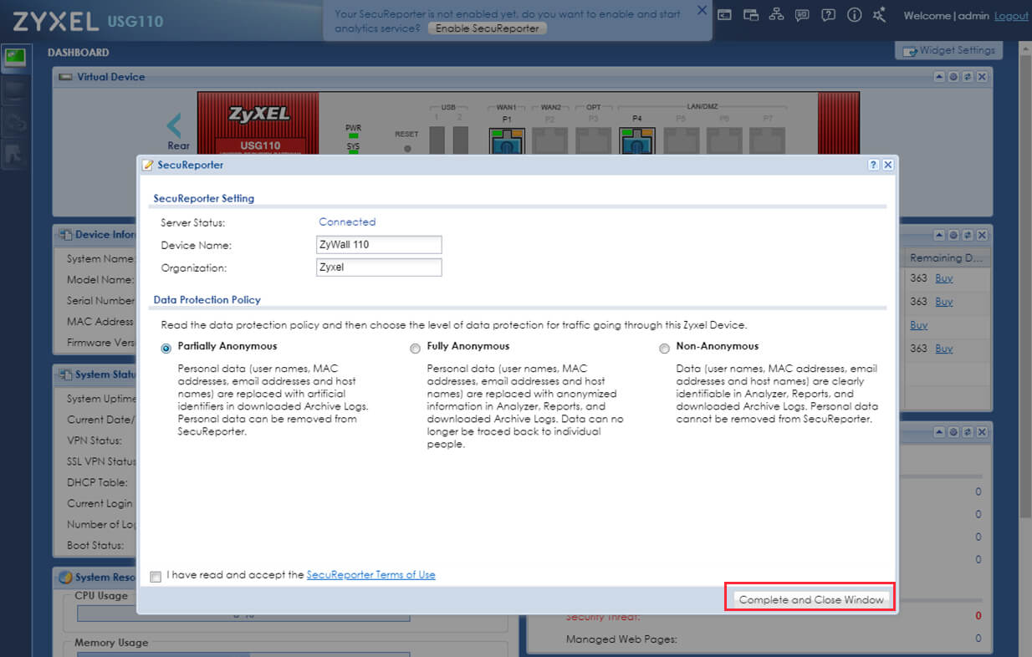1032x657 pixels.
Task: Refresh the licensed service widget beside Remaining column
Action: click(x=968, y=236)
